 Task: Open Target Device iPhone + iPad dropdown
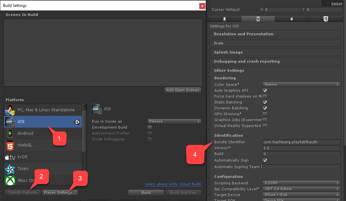click(x=301, y=195)
